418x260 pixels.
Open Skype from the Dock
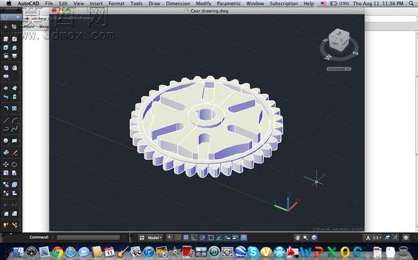tap(253, 252)
